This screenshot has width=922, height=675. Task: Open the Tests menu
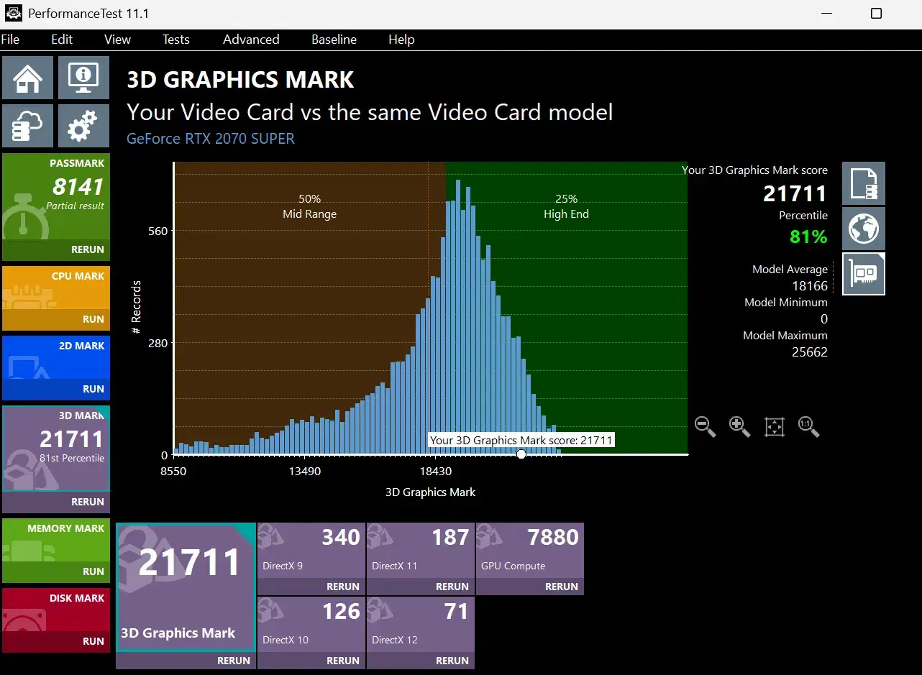point(176,40)
